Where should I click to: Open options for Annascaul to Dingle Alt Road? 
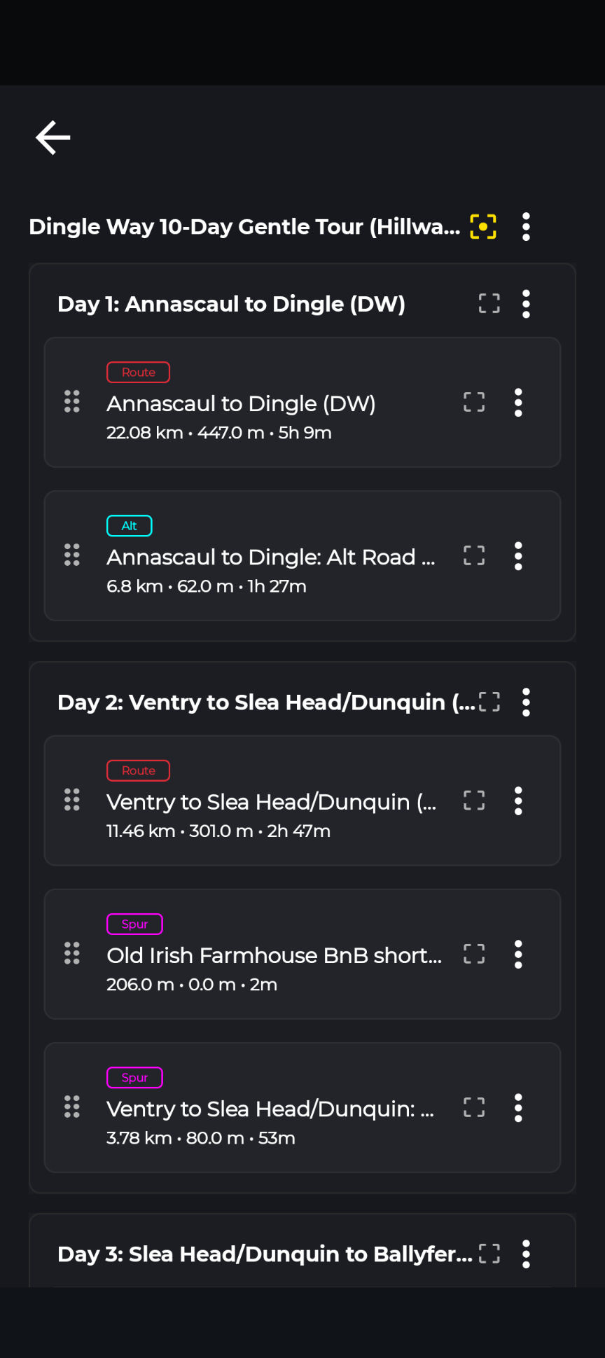[x=518, y=556]
